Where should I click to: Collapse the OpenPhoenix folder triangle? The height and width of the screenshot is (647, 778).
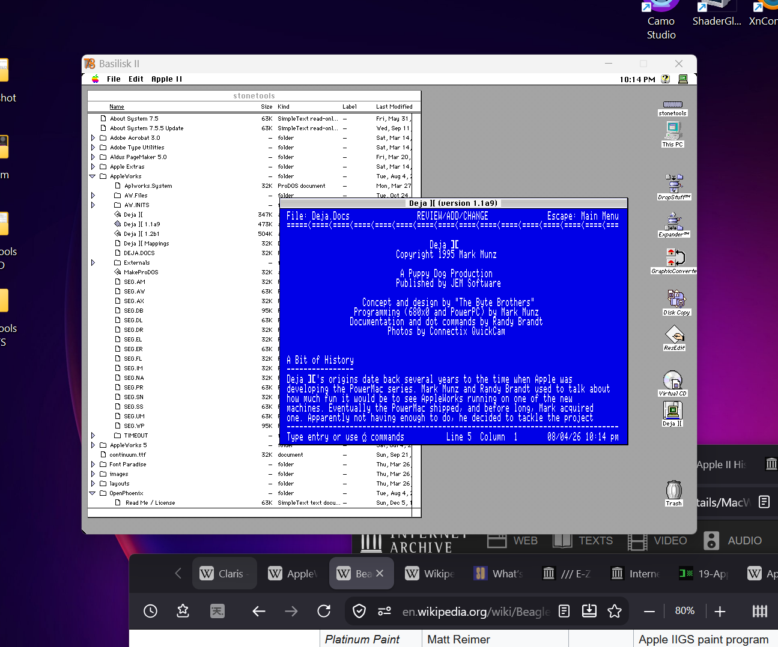point(93,493)
